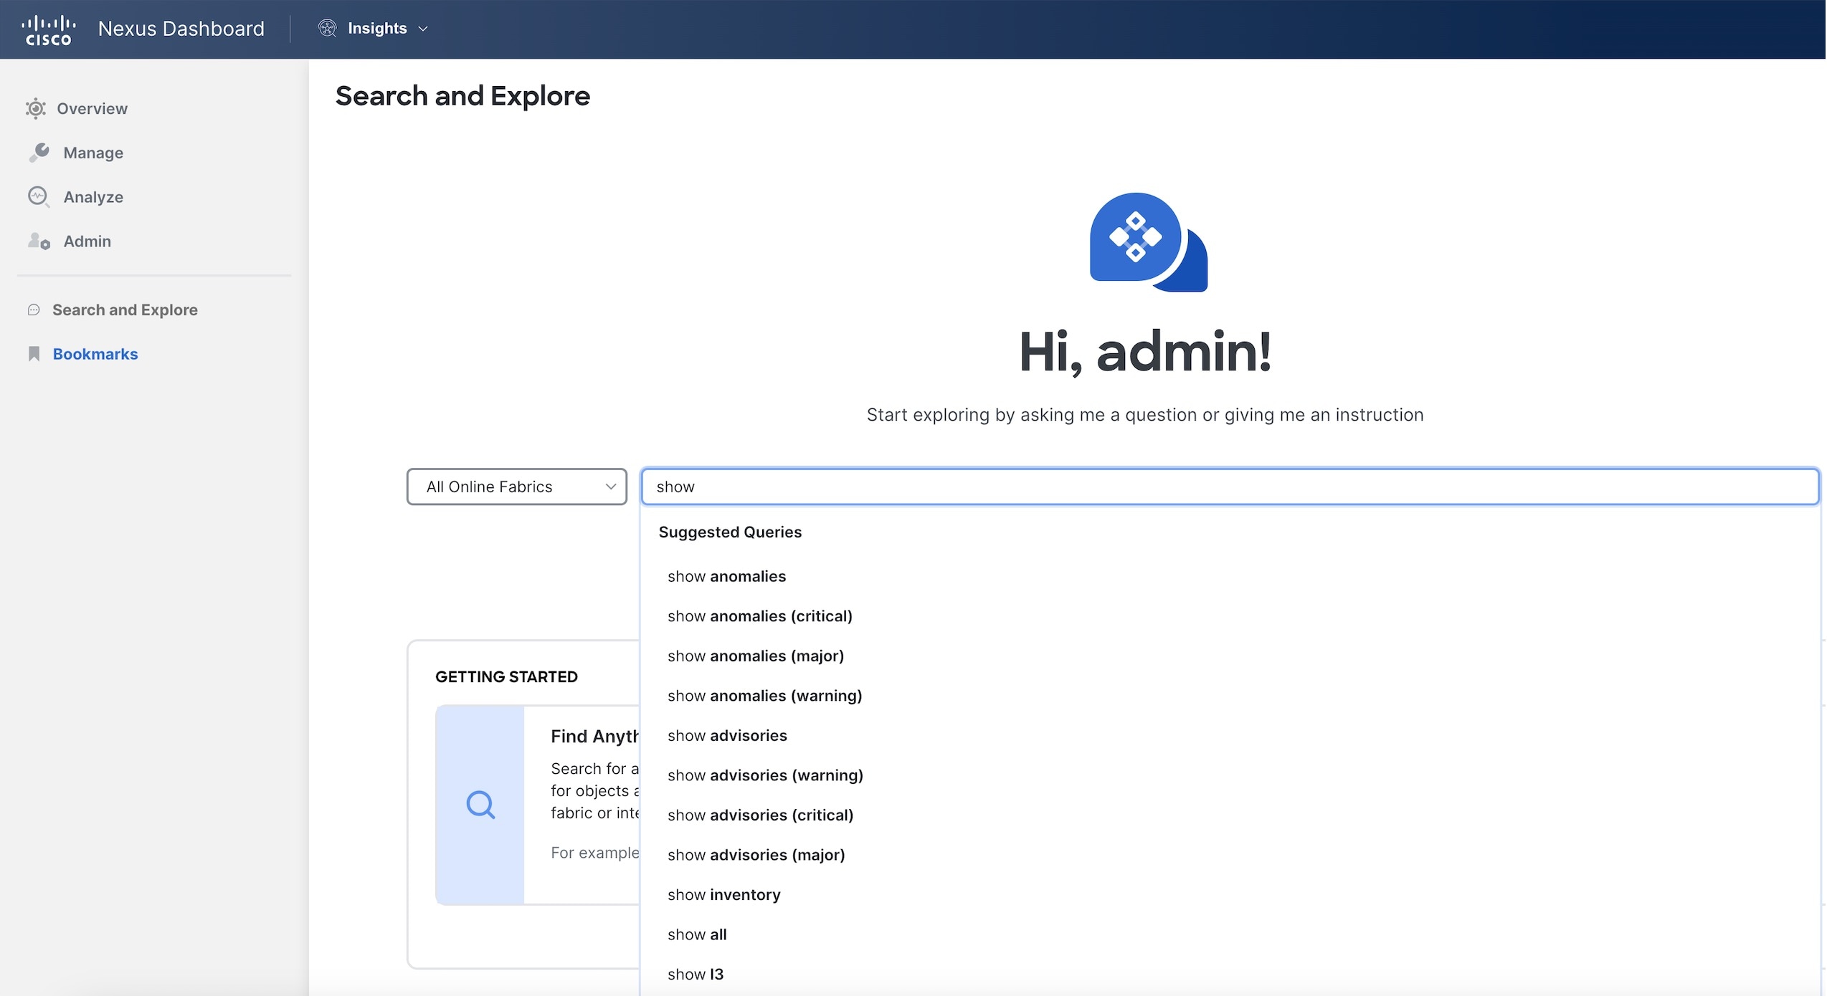Click the Bookmarks ribbon icon
The width and height of the screenshot is (1827, 996).
[x=34, y=354]
